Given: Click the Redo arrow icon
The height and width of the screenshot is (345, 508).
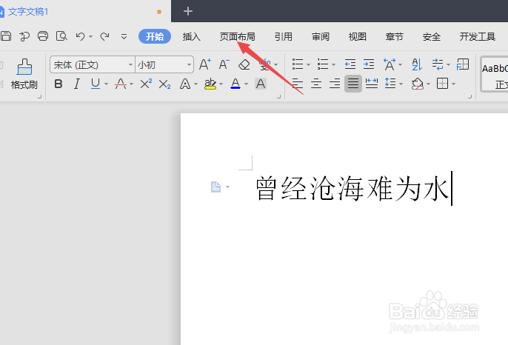Looking at the screenshot, I should pyautogui.click(x=104, y=36).
